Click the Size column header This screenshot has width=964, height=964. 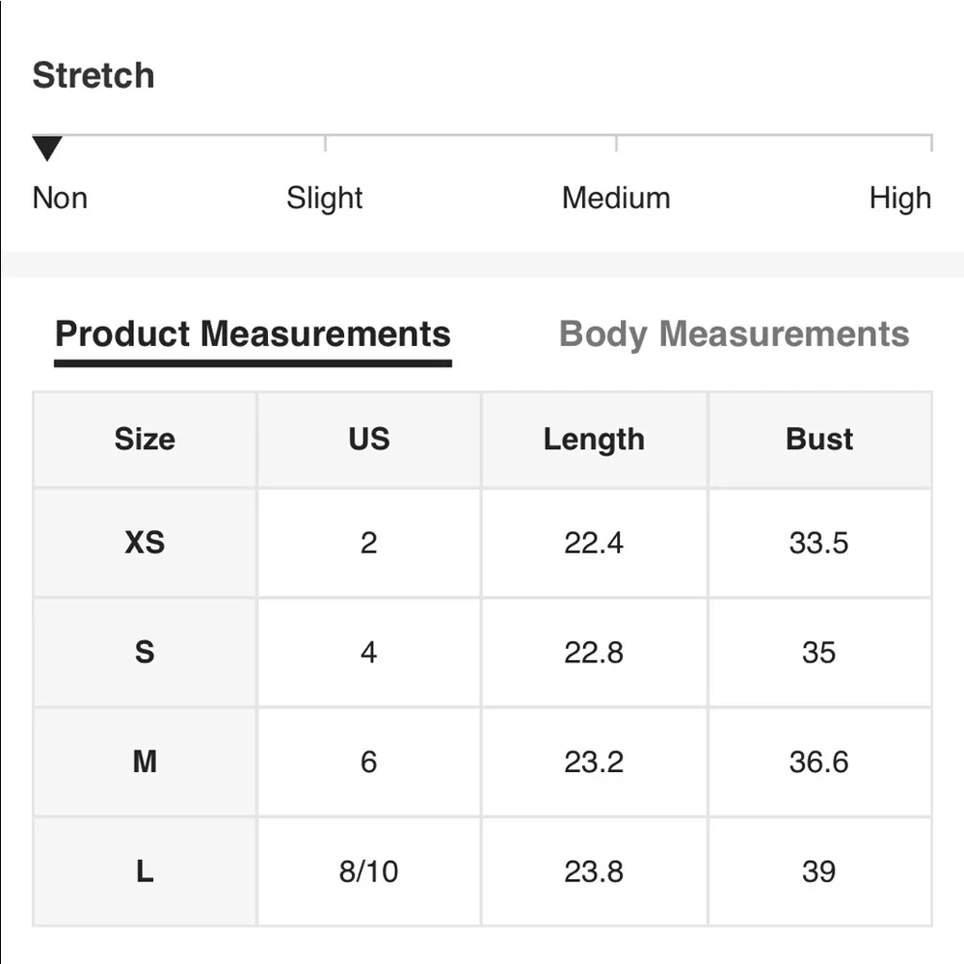coord(145,440)
